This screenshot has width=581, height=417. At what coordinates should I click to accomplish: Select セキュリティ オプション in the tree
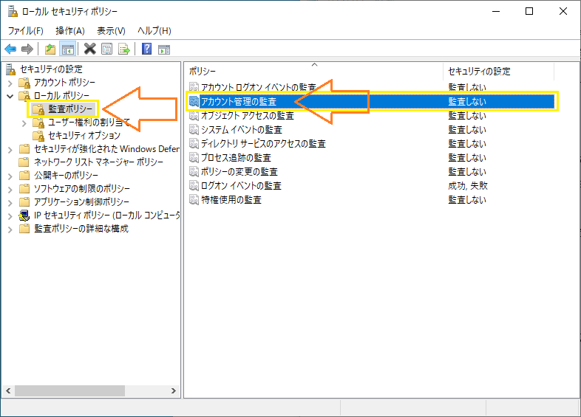(84, 136)
